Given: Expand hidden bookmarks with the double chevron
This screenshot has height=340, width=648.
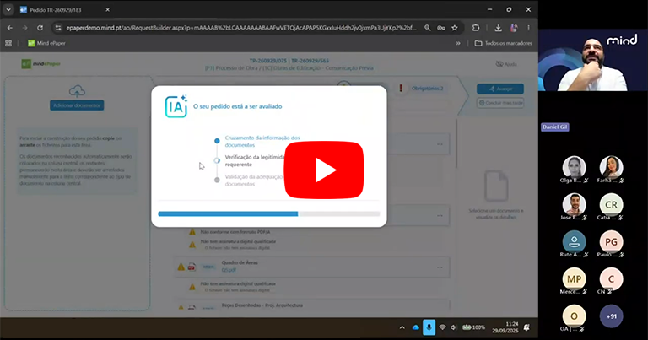Looking at the screenshot, I should 458,43.
